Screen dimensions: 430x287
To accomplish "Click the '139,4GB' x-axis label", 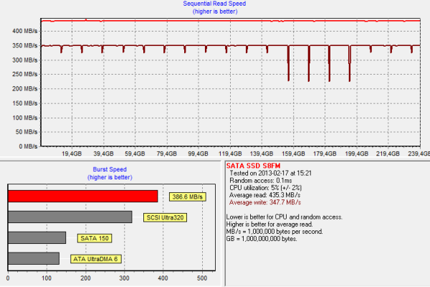I will (262, 154).
